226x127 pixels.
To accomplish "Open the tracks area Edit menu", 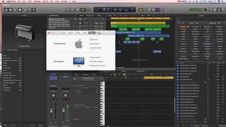I will [82, 16].
